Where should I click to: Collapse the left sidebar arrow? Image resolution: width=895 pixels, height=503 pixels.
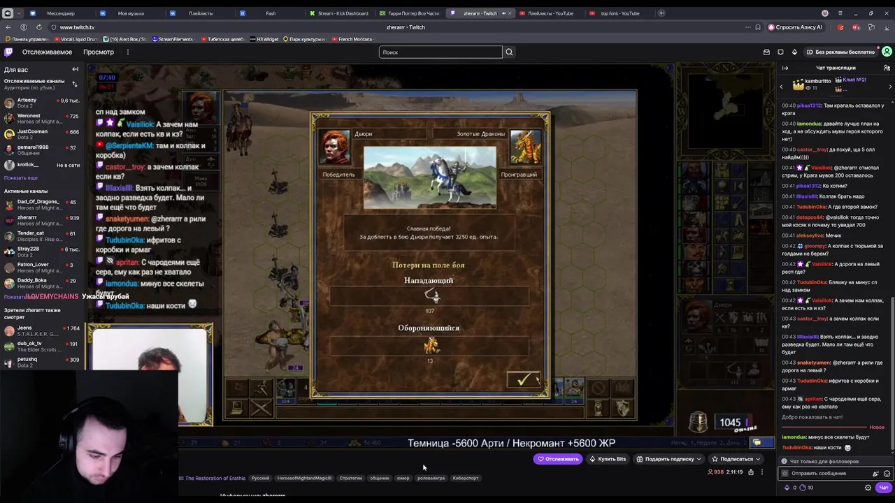click(x=75, y=69)
